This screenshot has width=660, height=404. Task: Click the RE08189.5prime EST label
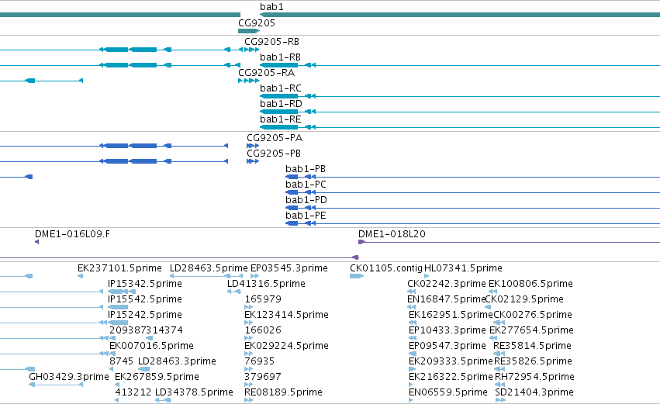coord(283,392)
